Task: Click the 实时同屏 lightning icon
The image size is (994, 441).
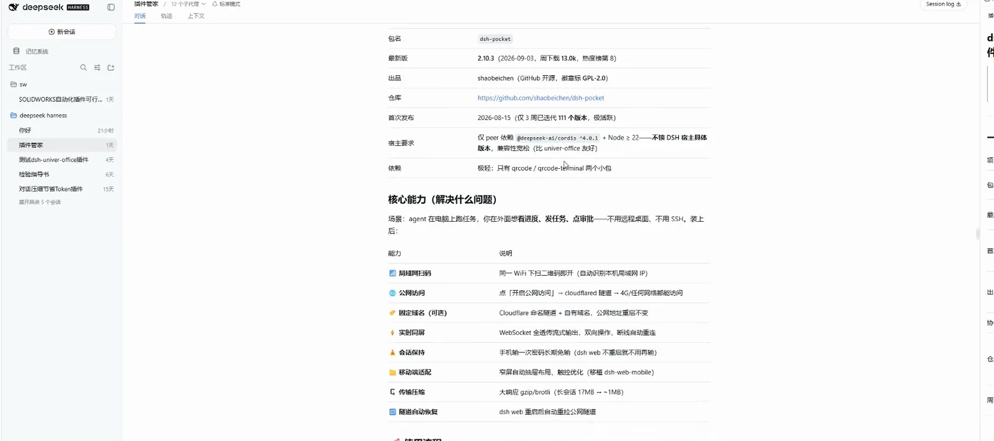Action: (x=392, y=333)
